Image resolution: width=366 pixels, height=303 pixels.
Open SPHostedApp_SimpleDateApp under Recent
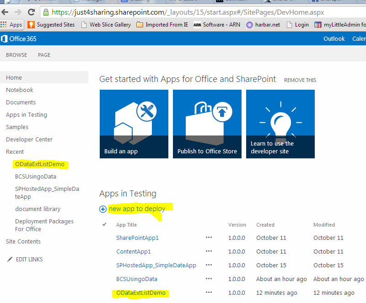coord(47,193)
